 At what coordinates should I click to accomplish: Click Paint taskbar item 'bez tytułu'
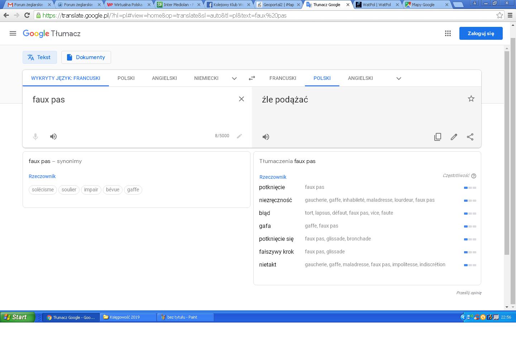click(x=185, y=317)
